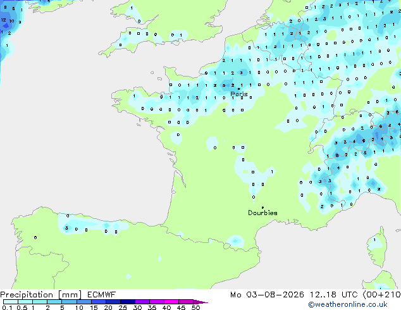This screenshot has width=401, height=310.
Task: Click the '12..18 UTC' time range text
Action: (334, 295)
